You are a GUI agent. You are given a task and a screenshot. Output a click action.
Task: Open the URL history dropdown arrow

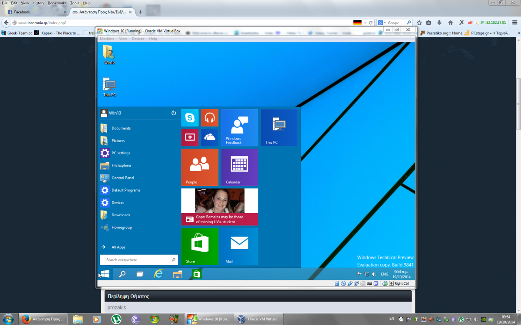click(x=365, y=23)
